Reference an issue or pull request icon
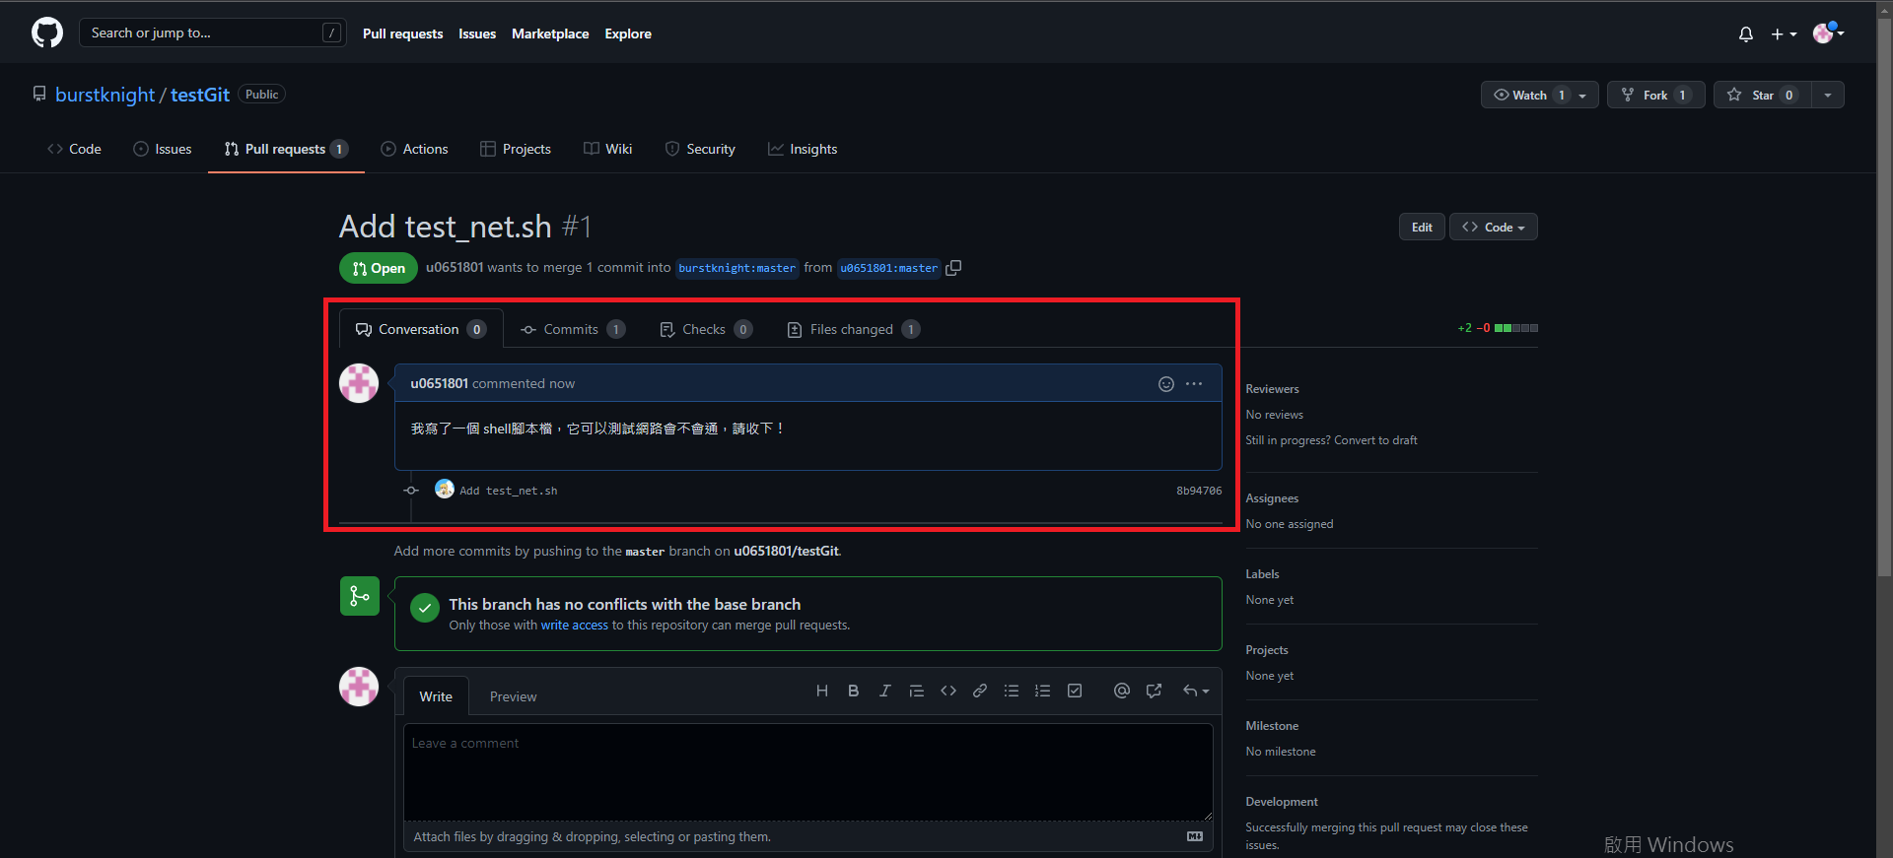This screenshot has width=1893, height=858. pos(1154,691)
